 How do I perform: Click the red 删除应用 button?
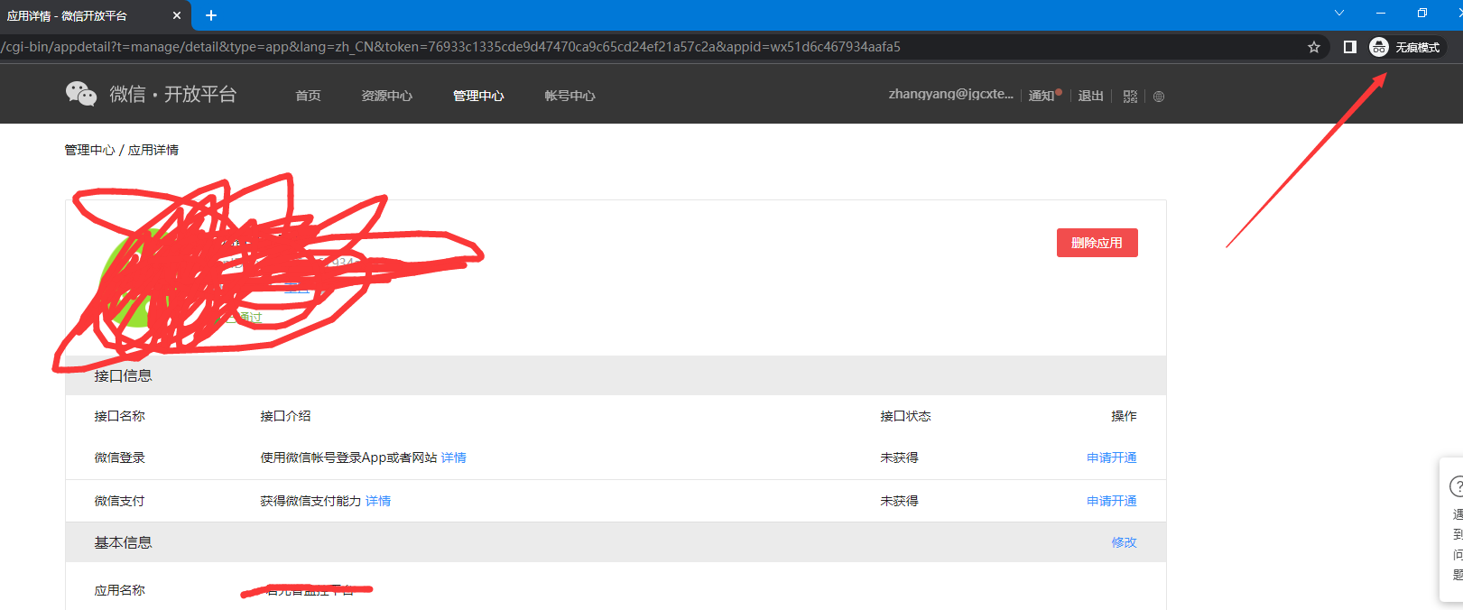1097,243
